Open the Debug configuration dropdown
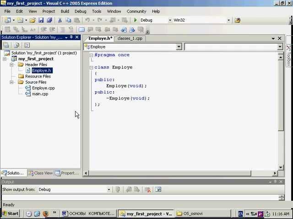The width and height of the screenshot is (293, 219). [170, 20]
